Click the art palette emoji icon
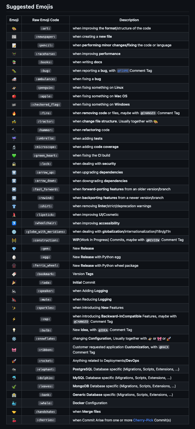This screenshot has width=195, height=429. pyautogui.click(x=14, y=28)
